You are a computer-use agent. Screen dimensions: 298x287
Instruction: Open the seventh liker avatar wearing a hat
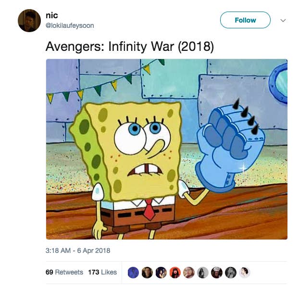pyautogui.click(x=217, y=273)
